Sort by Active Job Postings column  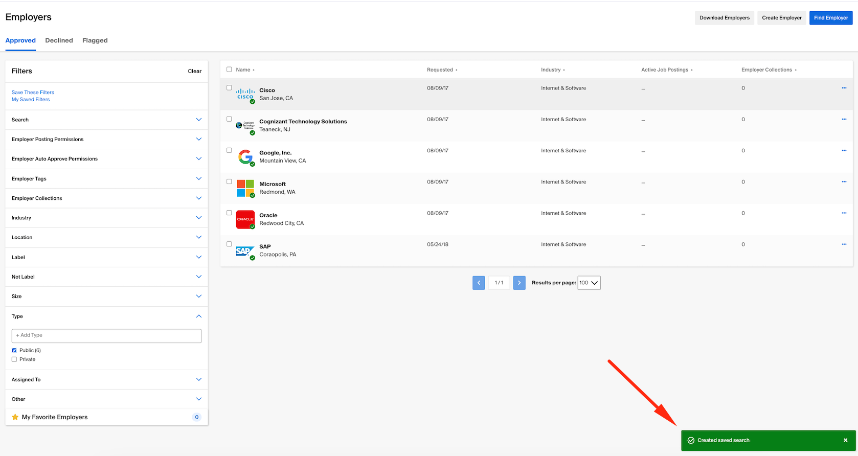coord(667,70)
